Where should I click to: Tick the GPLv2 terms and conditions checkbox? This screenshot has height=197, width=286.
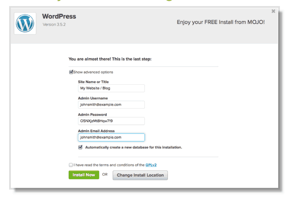[71, 165]
